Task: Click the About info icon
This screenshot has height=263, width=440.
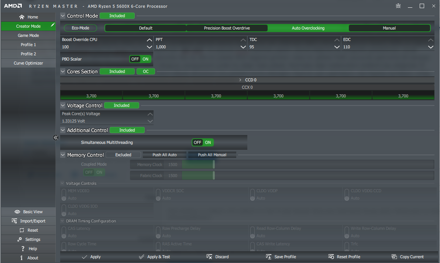Action: pyautogui.click(x=22, y=258)
